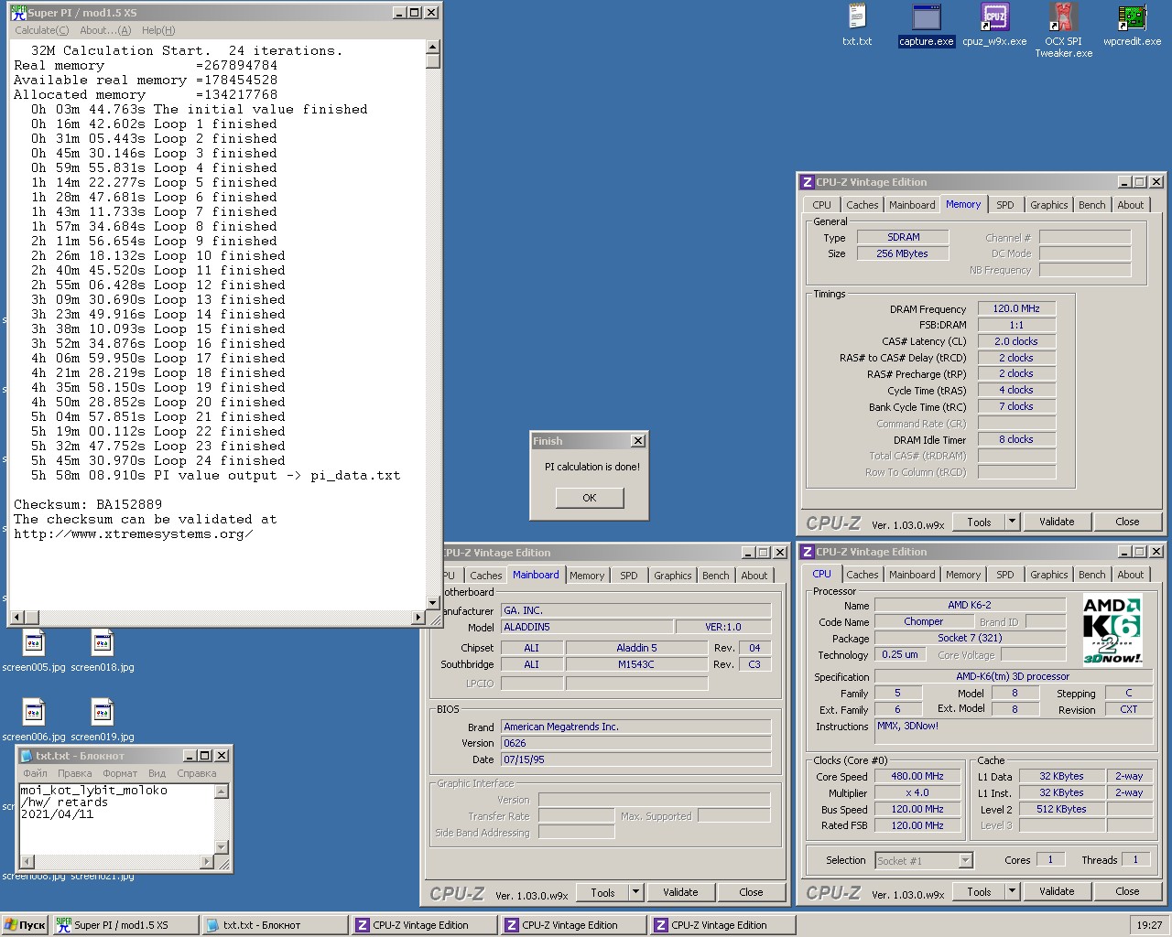Confirm PI calculation dialog with OK
1172x937 pixels.
590,498
